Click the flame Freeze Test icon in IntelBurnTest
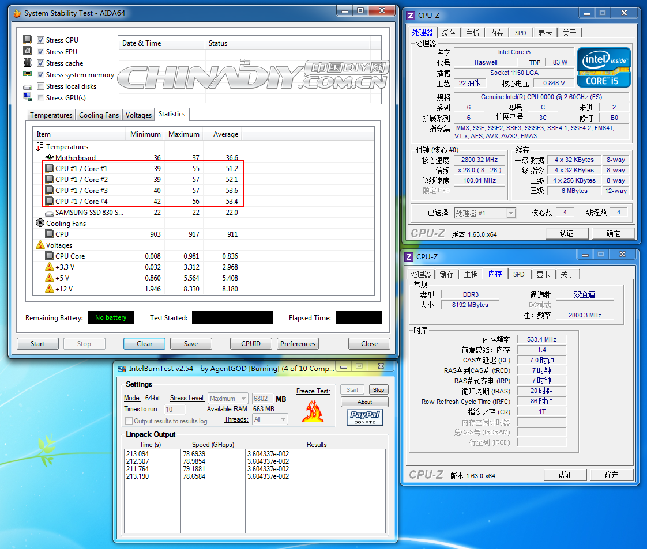Screen dimensions: 647x549 [x=313, y=408]
